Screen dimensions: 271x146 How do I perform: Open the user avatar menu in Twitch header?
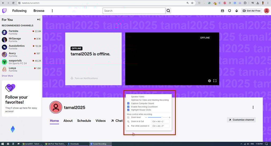267,11
